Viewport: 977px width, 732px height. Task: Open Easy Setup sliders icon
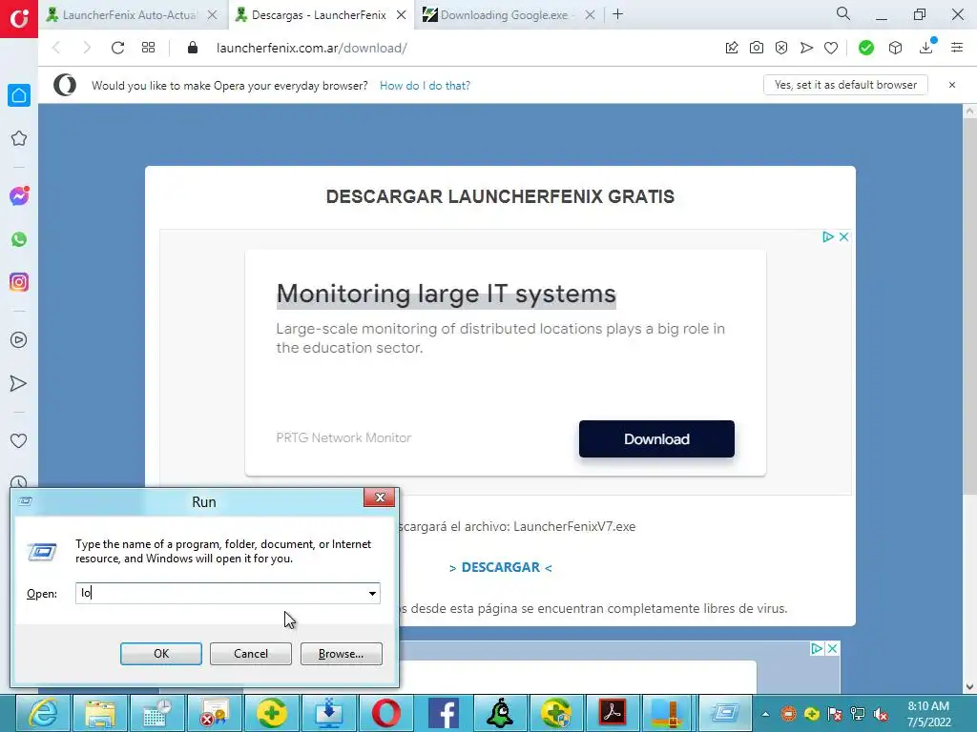(957, 48)
